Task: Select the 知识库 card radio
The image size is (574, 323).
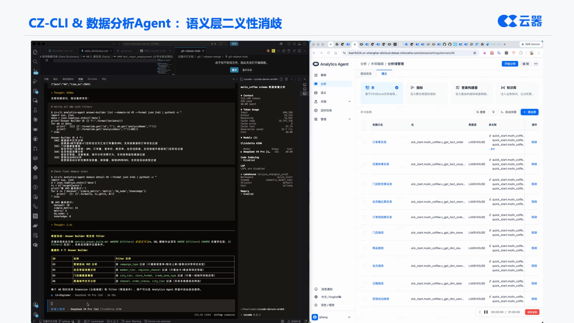Action: [x=532, y=88]
